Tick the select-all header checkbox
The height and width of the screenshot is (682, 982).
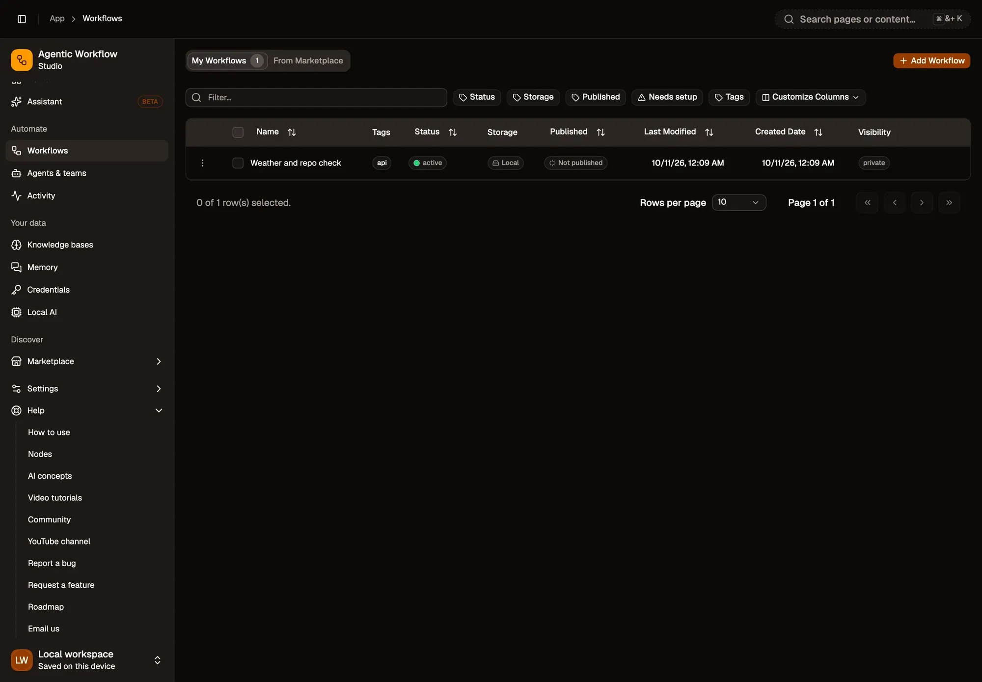pyautogui.click(x=238, y=132)
